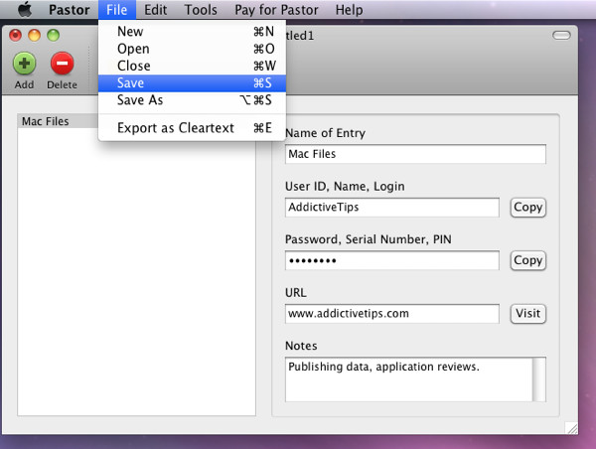The height and width of the screenshot is (449, 596).
Task: Click the green zoom window button
Action: 54,35
